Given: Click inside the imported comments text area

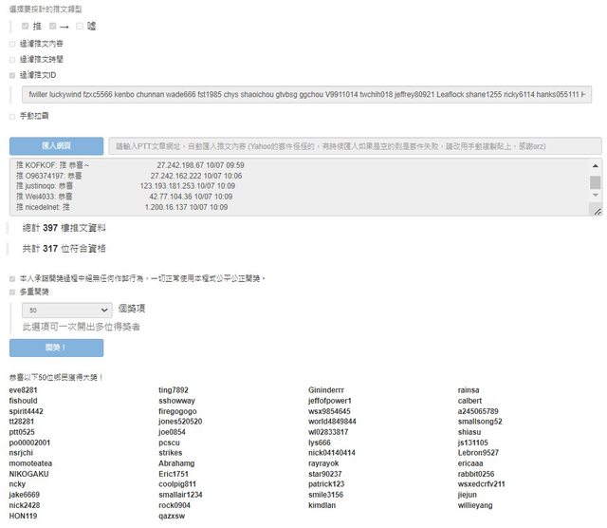Looking at the screenshot, I should coord(285,186).
